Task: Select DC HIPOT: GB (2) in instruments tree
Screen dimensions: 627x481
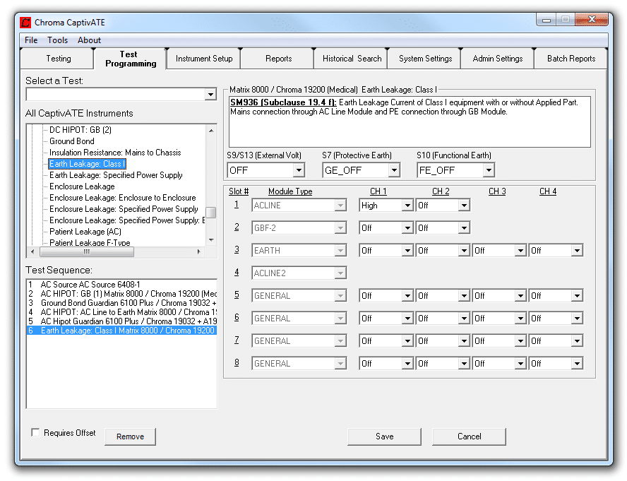Action: (x=80, y=130)
